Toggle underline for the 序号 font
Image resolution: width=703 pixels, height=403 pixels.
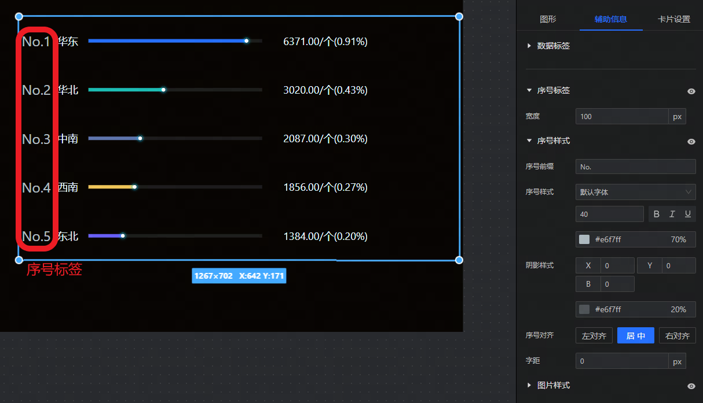coord(688,214)
